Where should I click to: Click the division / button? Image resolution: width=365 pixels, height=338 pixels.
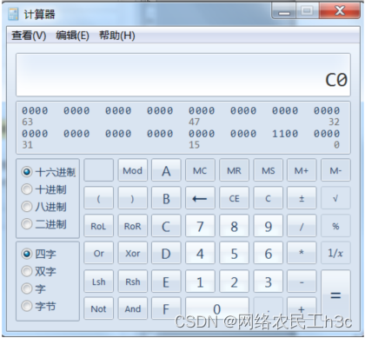(x=302, y=226)
